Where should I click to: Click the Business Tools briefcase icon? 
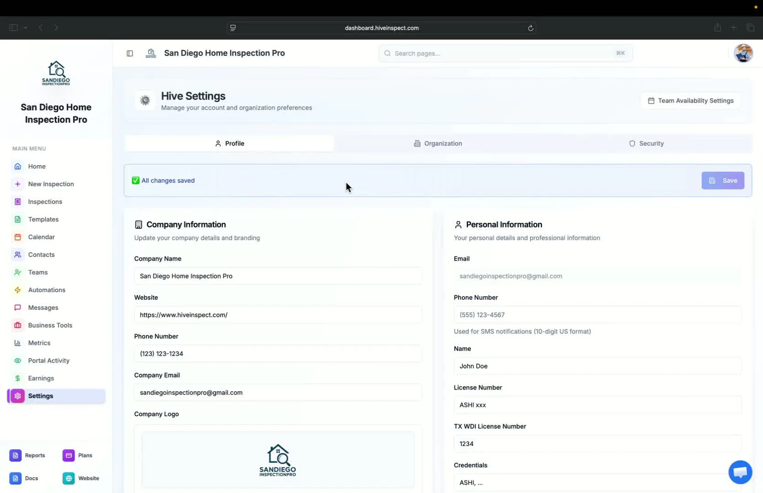click(17, 325)
